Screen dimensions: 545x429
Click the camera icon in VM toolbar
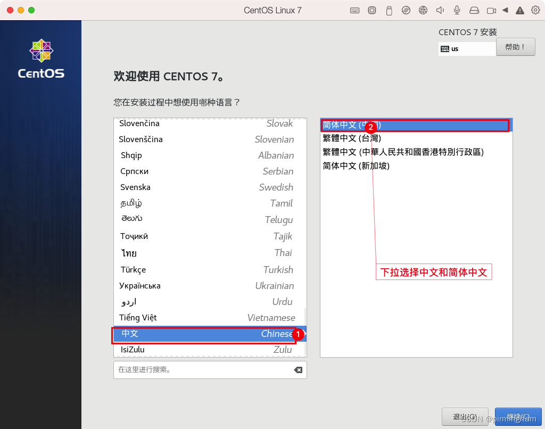pyautogui.click(x=491, y=11)
